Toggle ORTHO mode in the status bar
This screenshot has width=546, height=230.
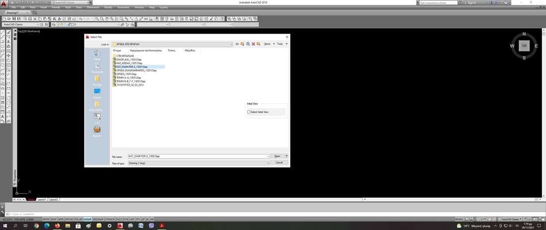coord(69,219)
